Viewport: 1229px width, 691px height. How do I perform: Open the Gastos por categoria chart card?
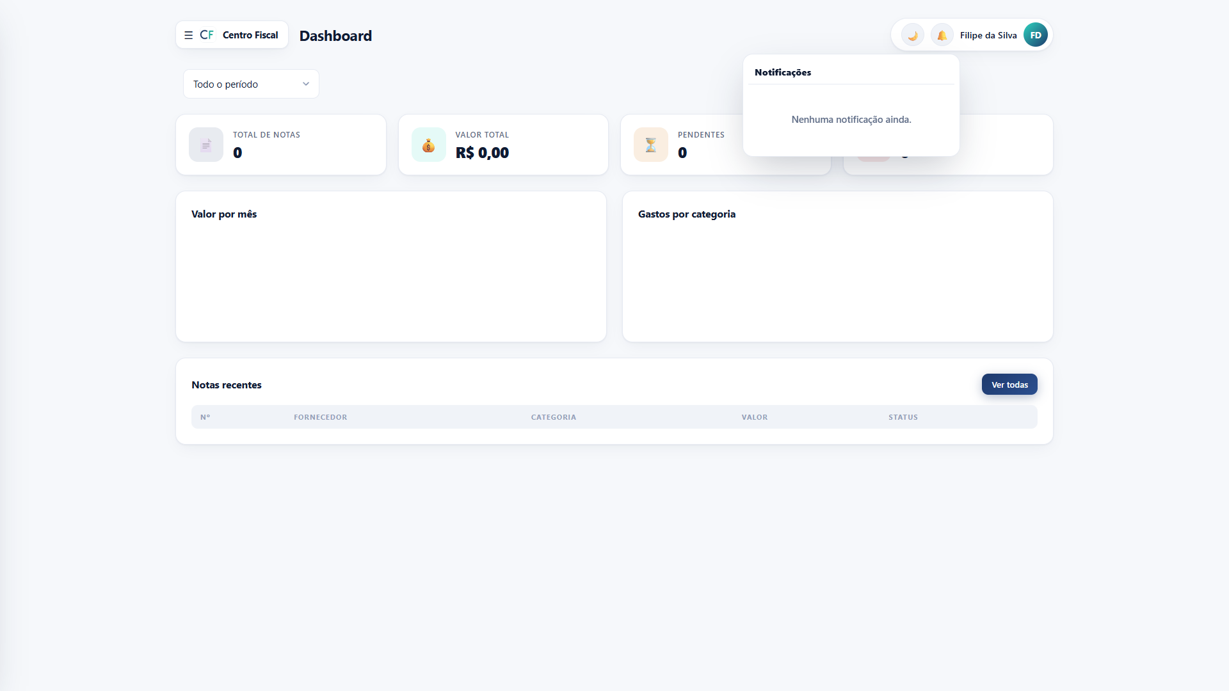(x=837, y=267)
